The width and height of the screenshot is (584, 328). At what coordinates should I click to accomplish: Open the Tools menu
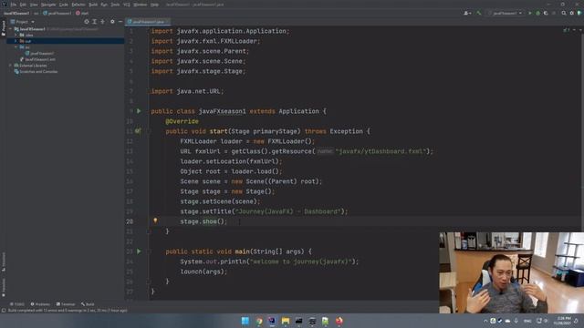coord(116,5)
